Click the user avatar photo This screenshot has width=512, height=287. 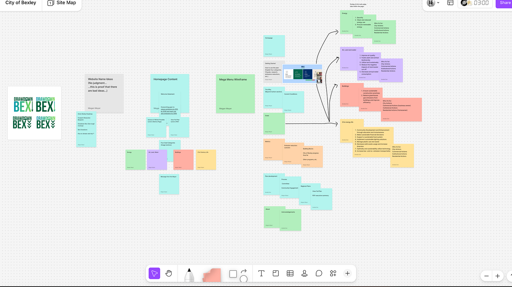click(x=431, y=3)
